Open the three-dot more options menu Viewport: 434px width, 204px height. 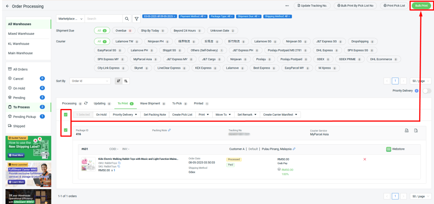pos(287,6)
